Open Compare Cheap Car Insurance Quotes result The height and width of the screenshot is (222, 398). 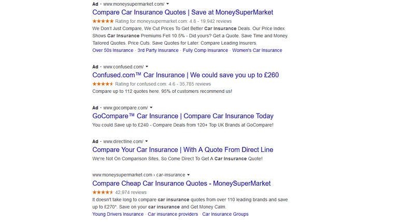(x=181, y=183)
